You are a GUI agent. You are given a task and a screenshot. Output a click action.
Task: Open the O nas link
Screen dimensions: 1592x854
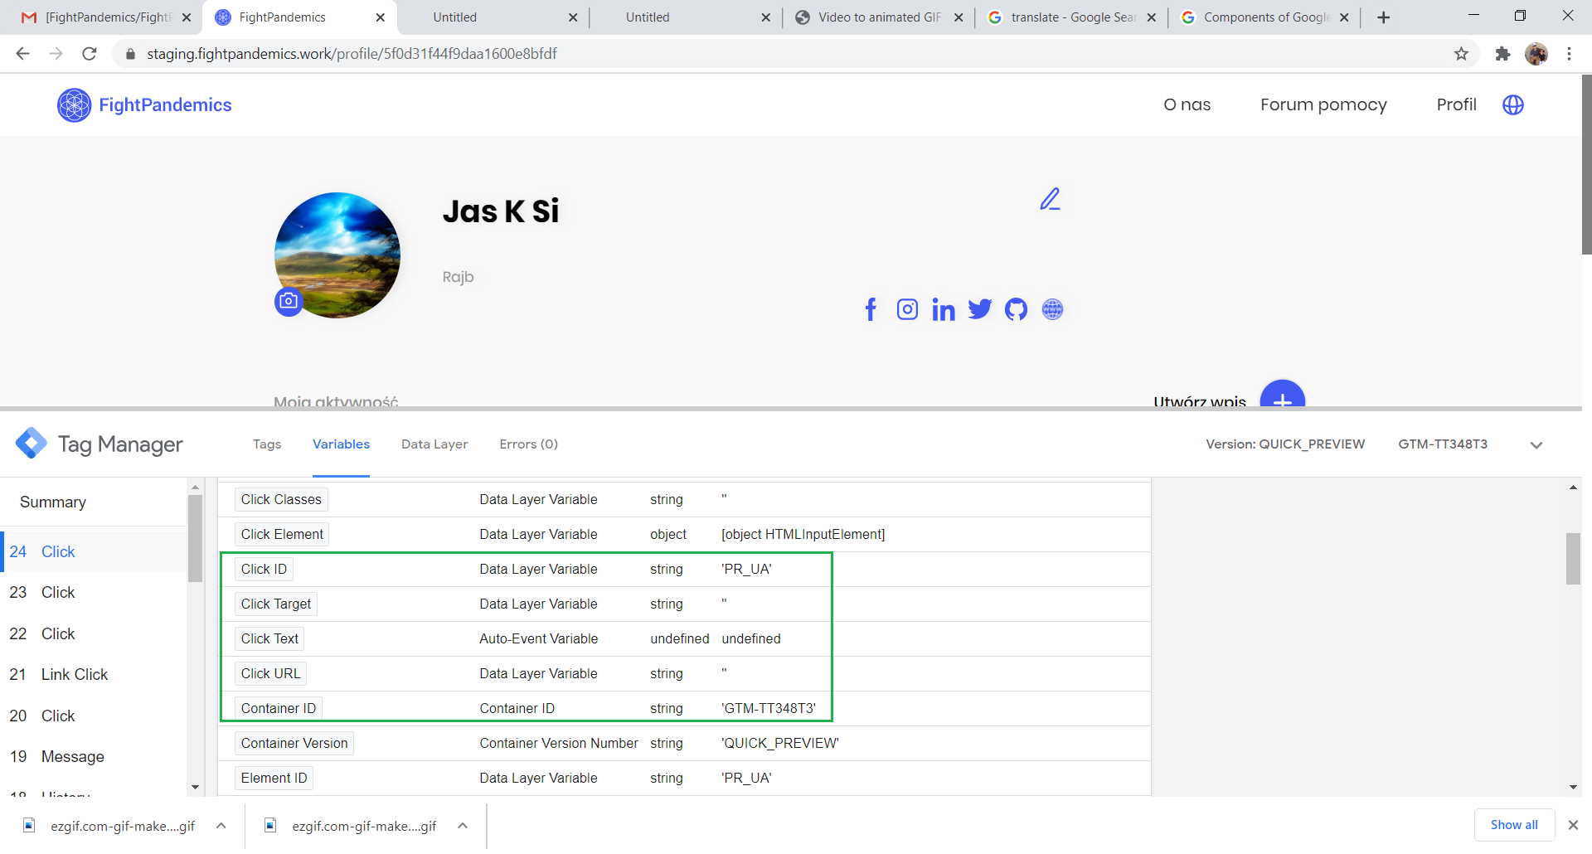click(x=1187, y=104)
